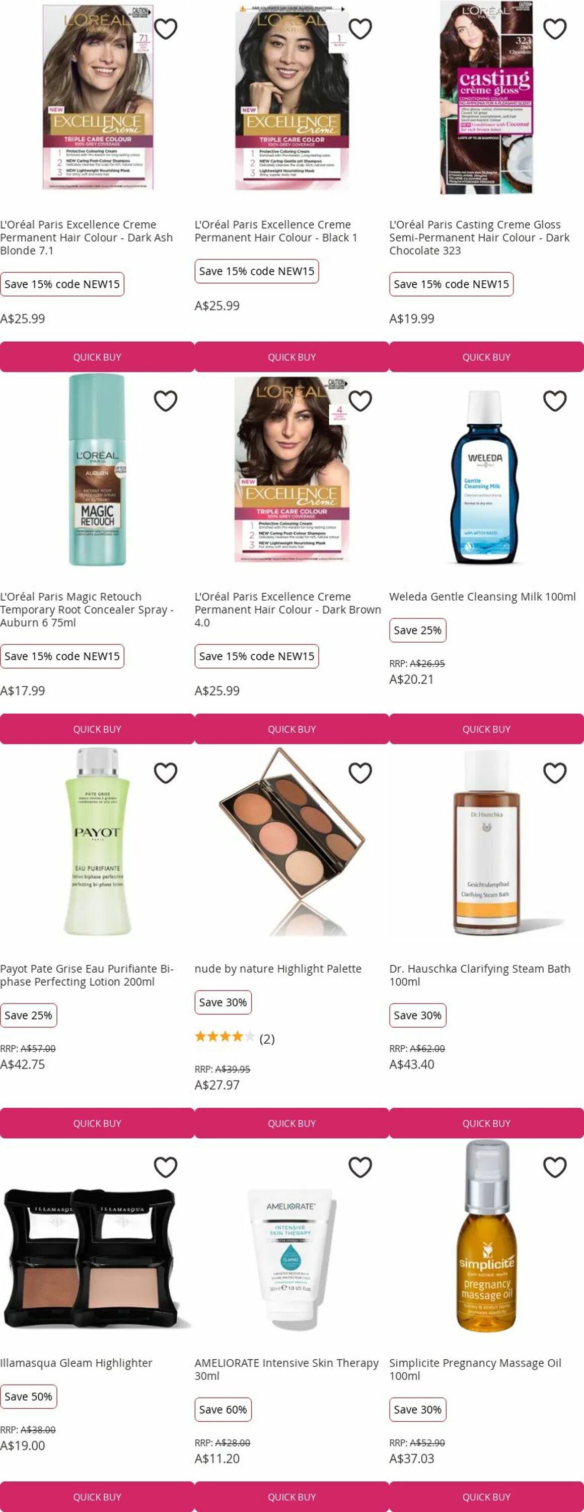Favourite the Casting Creme Gloss Dark Chocolate
The width and height of the screenshot is (584, 1512).
[x=555, y=29]
